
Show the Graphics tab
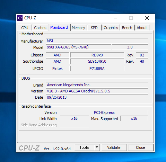coord(111,28)
